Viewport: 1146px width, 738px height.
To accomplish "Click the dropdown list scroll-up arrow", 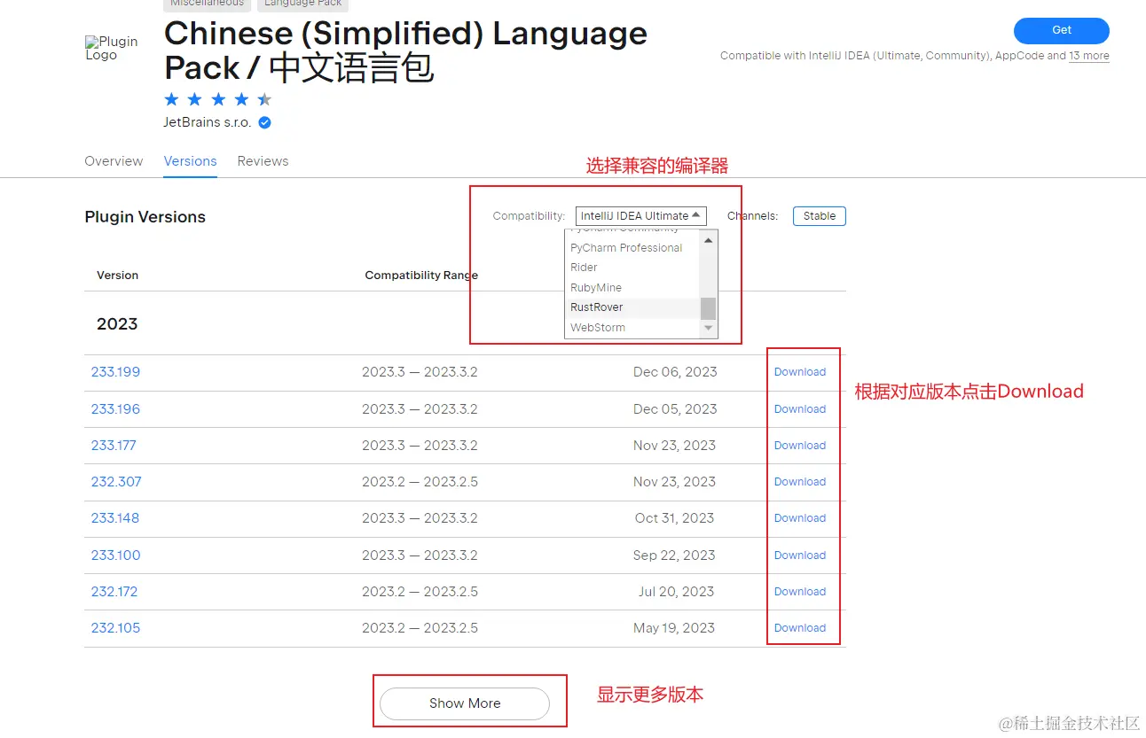I will click(708, 240).
